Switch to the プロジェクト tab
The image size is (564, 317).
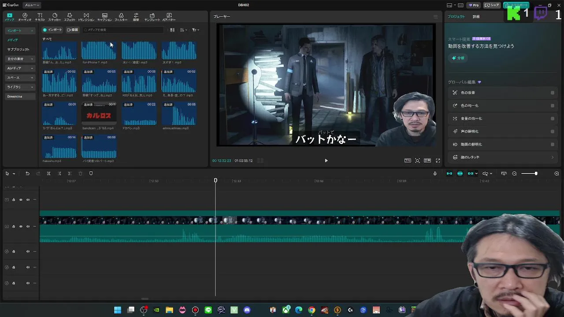pos(456,17)
